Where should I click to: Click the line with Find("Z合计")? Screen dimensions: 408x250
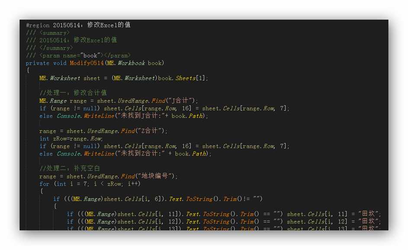pos(103,131)
